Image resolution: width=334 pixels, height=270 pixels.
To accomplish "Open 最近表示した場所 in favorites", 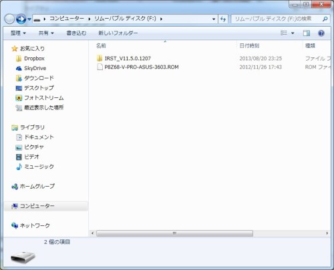I will [44, 107].
